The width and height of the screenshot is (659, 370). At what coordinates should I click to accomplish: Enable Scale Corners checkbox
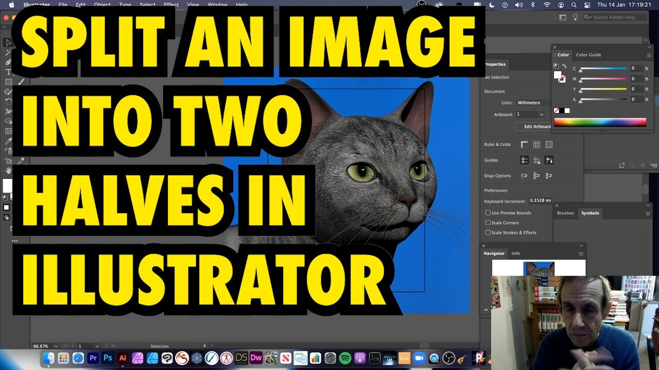488,223
